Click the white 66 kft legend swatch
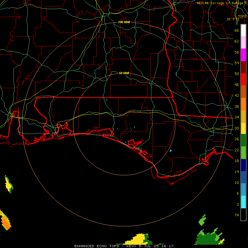 [243, 30]
